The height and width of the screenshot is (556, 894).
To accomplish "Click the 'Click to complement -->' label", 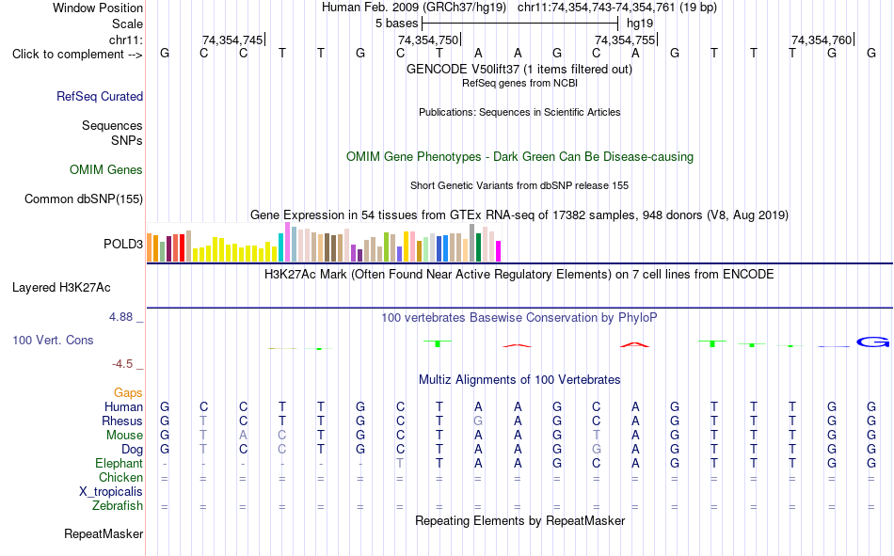I will [x=77, y=55].
